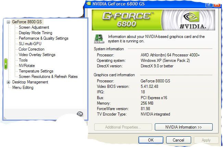
Task: Click the panel resize grip corner
Action: (5, 118)
